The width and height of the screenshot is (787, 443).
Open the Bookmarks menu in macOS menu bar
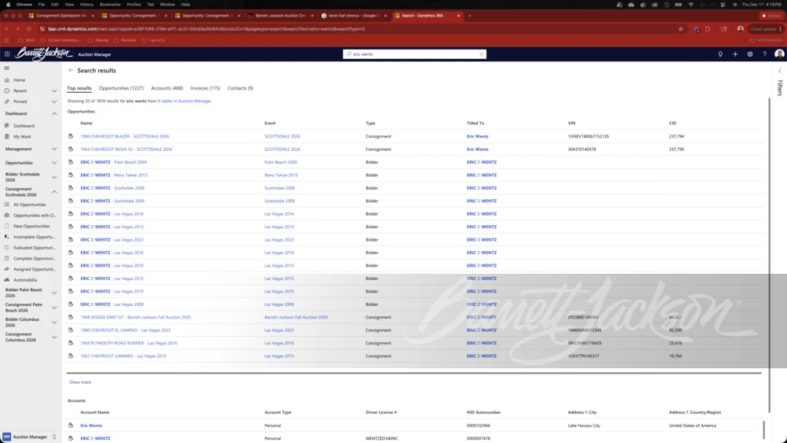click(110, 4)
